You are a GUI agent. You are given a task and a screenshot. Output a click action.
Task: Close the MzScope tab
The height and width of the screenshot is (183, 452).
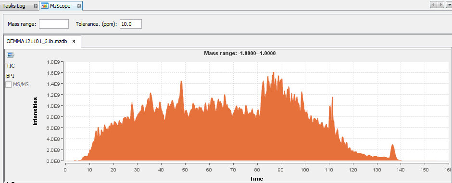point(79,6)
